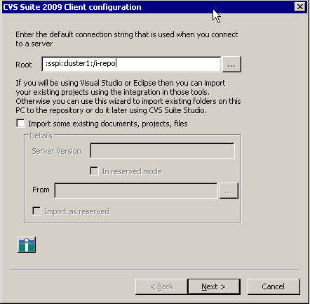Tick the In reserved mode checkbox
The width and height of the screenshot is (310, 304).
point(94,171)
